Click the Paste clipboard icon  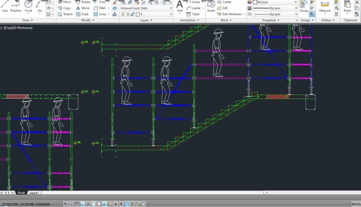point(347,7)
